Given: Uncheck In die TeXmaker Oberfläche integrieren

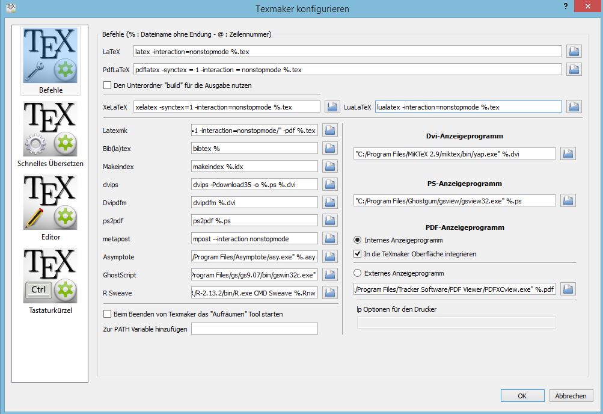Looking at the screenshot, I should click(357, 254).
